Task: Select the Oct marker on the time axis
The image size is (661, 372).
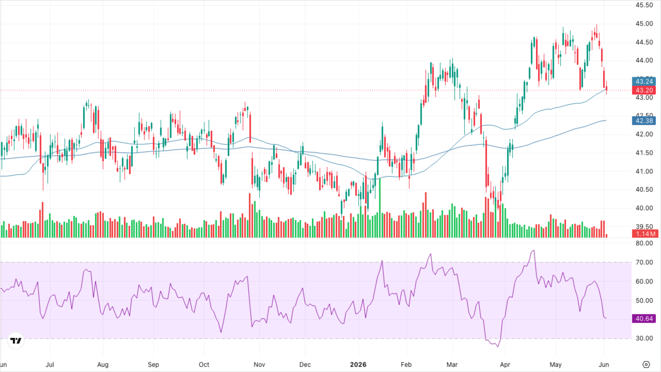Action: pos(204,365)
